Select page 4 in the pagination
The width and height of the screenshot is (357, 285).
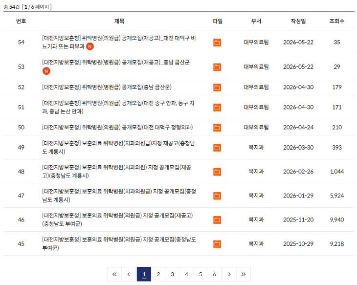pyautogui.click(x=186, y=274)
